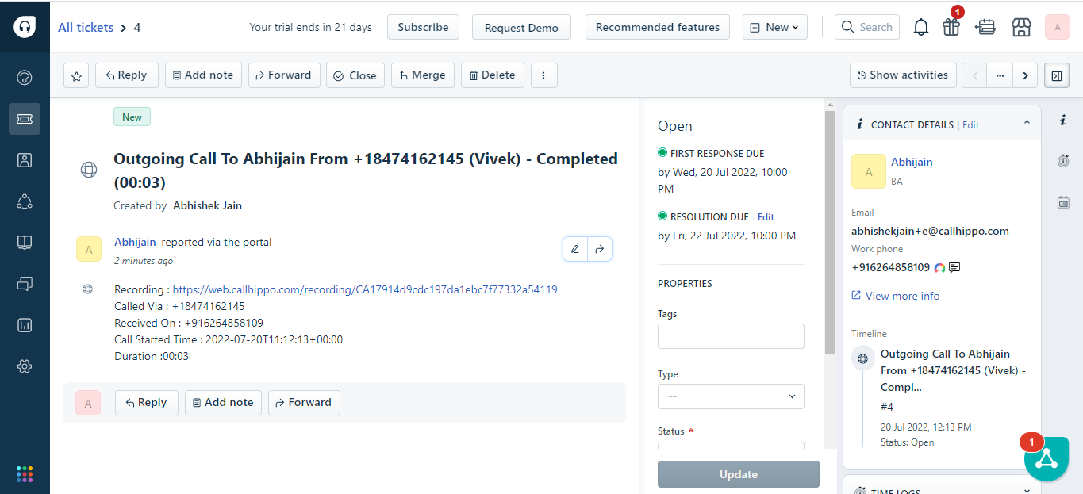
Task: Click the CallHippo icon beside work phone
Action: [939, 268]
